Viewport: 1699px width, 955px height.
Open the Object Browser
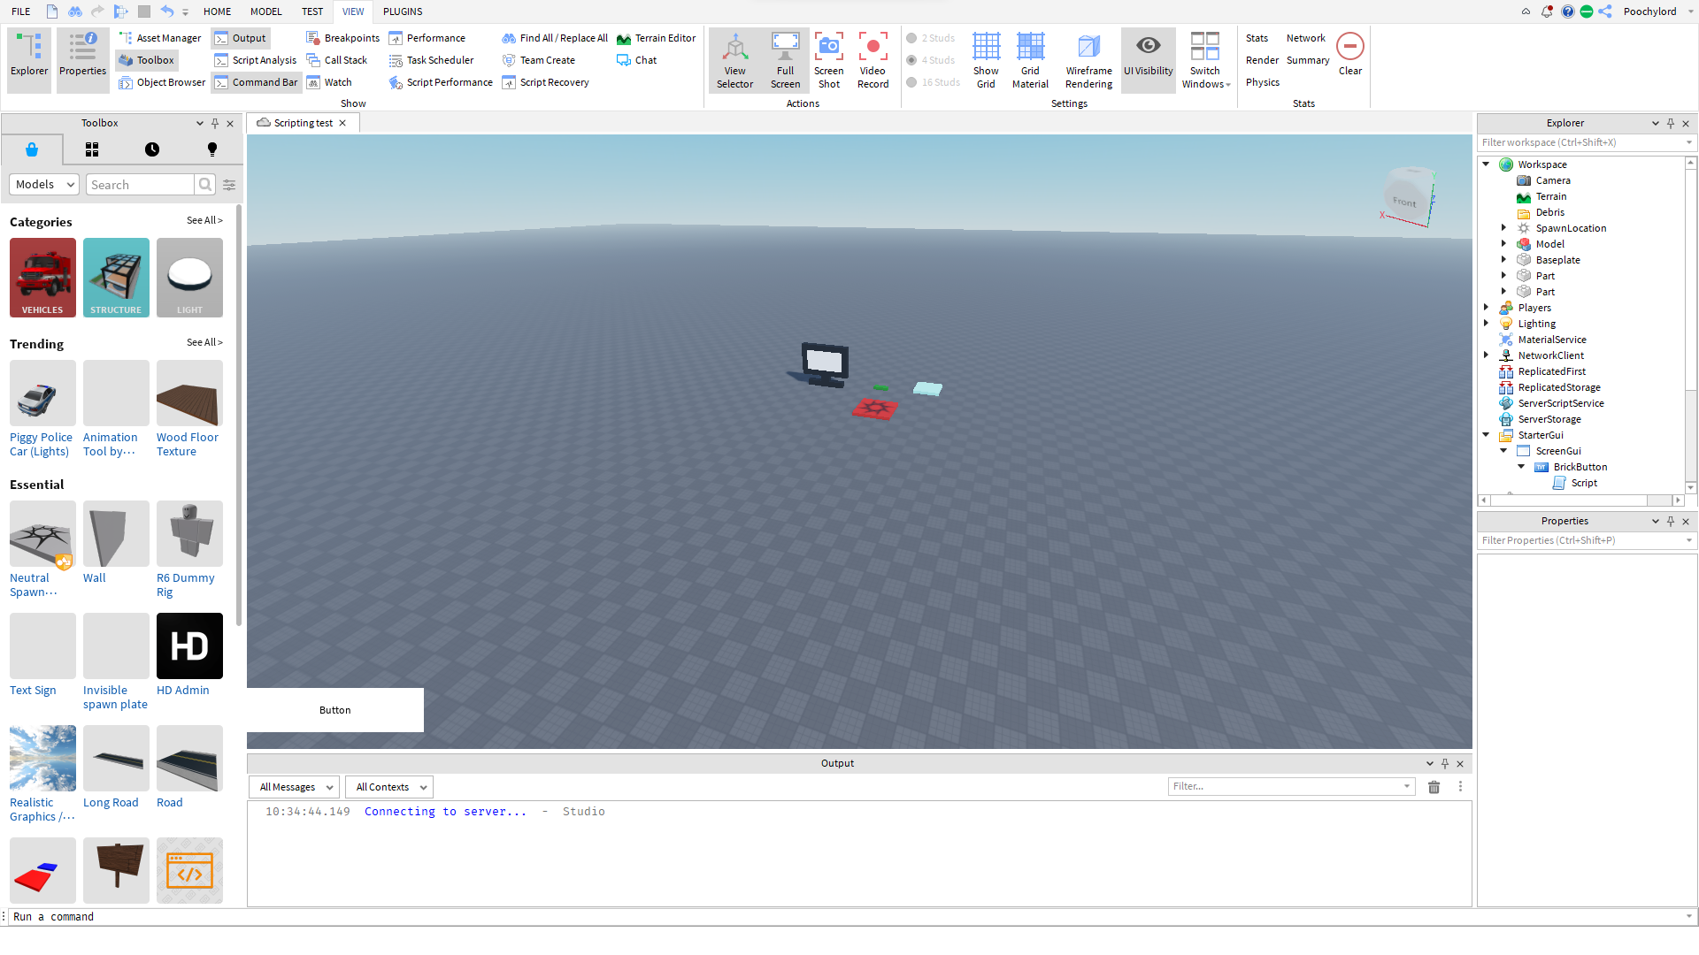(162, 82)
